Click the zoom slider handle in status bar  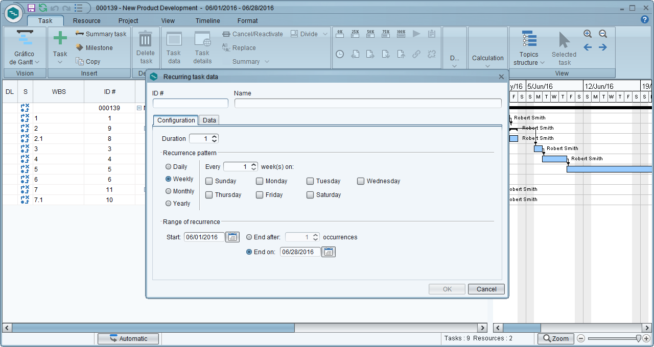click(x=638, y=338)
